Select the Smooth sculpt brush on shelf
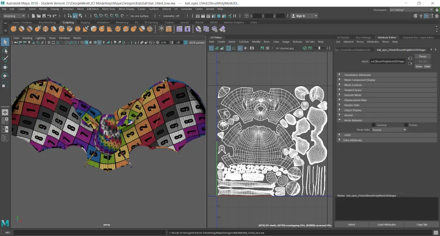Screen dimensions: 440x236 click(21, 29)
